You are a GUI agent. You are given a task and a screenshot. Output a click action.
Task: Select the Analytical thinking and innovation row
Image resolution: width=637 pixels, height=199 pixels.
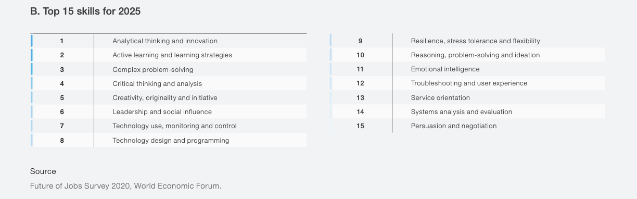[x=169, y=41]
